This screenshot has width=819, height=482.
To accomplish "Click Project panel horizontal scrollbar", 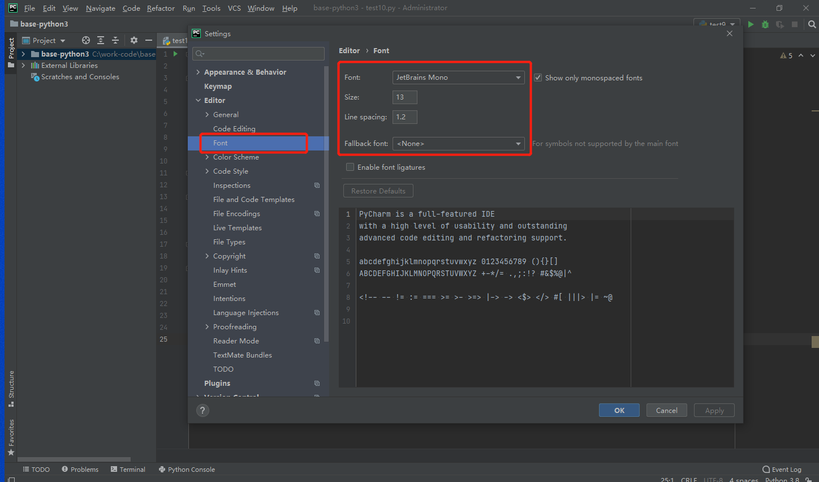I will coord(74,459).
